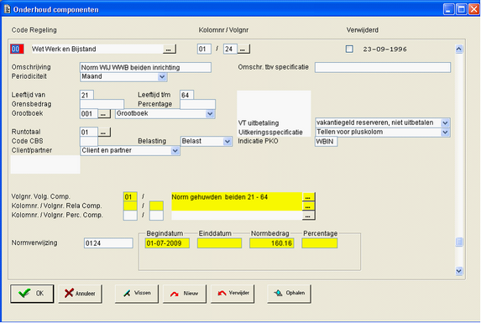
Task: Minimize the Onderhoud componenten window
Action: pos(449,9)
